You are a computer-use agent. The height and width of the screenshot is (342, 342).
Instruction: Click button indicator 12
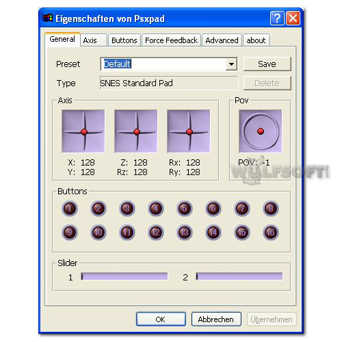[x=156, y=233]
